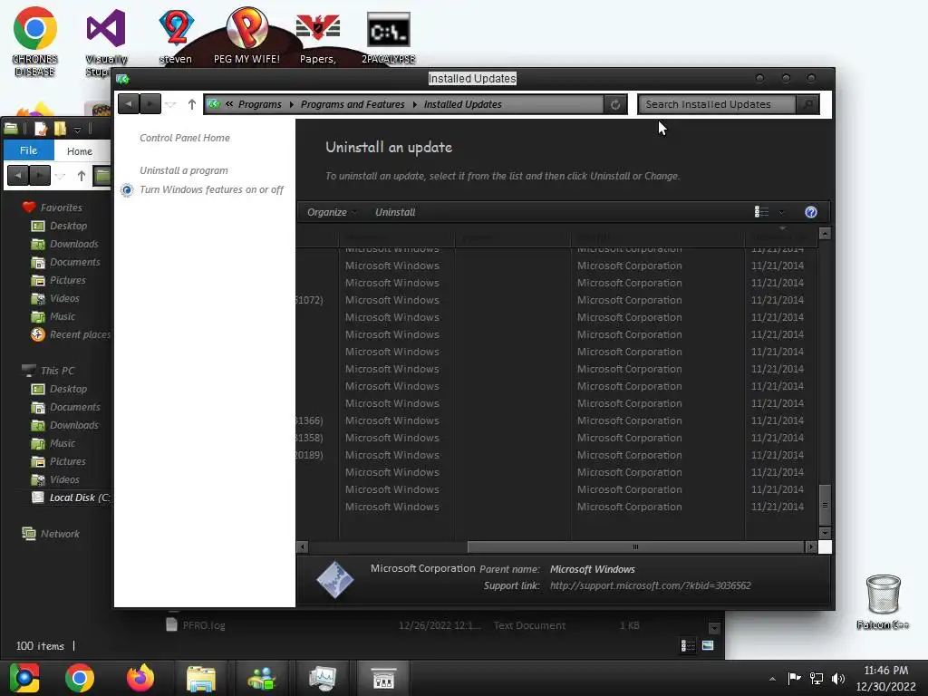Open the Home tab in File Explorer
928x696 pixels.
pyautogui.click(x=80, y=151)
